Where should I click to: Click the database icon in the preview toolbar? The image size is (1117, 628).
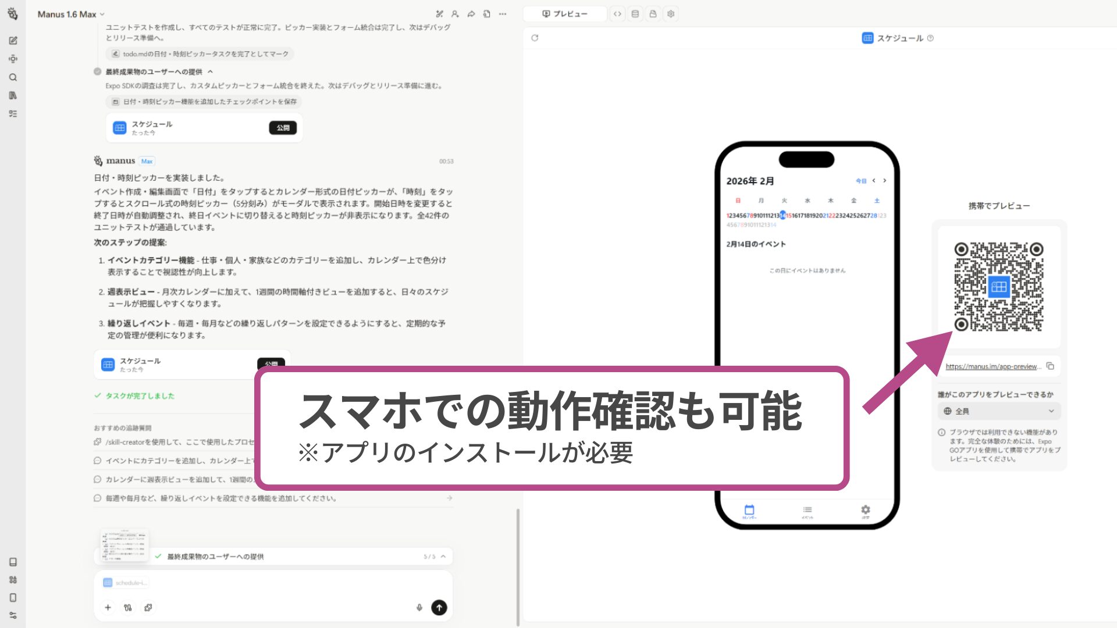pyautogui.click(x=635, y=13)
